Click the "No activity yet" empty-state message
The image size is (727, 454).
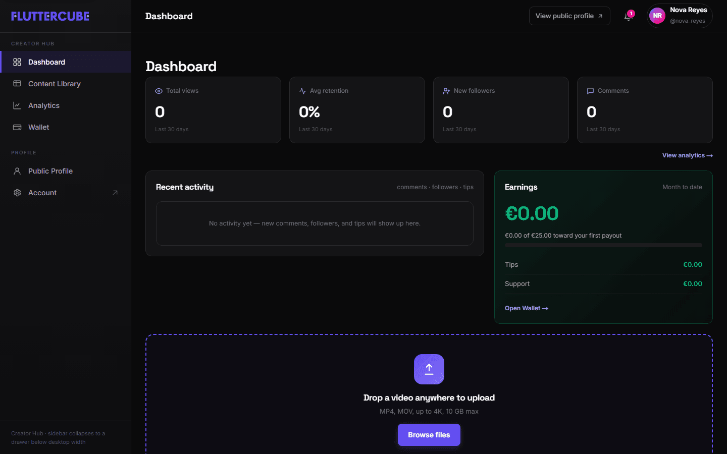pos(315,223)
